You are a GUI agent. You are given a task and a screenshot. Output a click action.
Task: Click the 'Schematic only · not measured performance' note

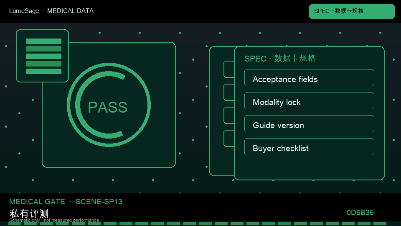pyautogui.click(x=54, y=220)
